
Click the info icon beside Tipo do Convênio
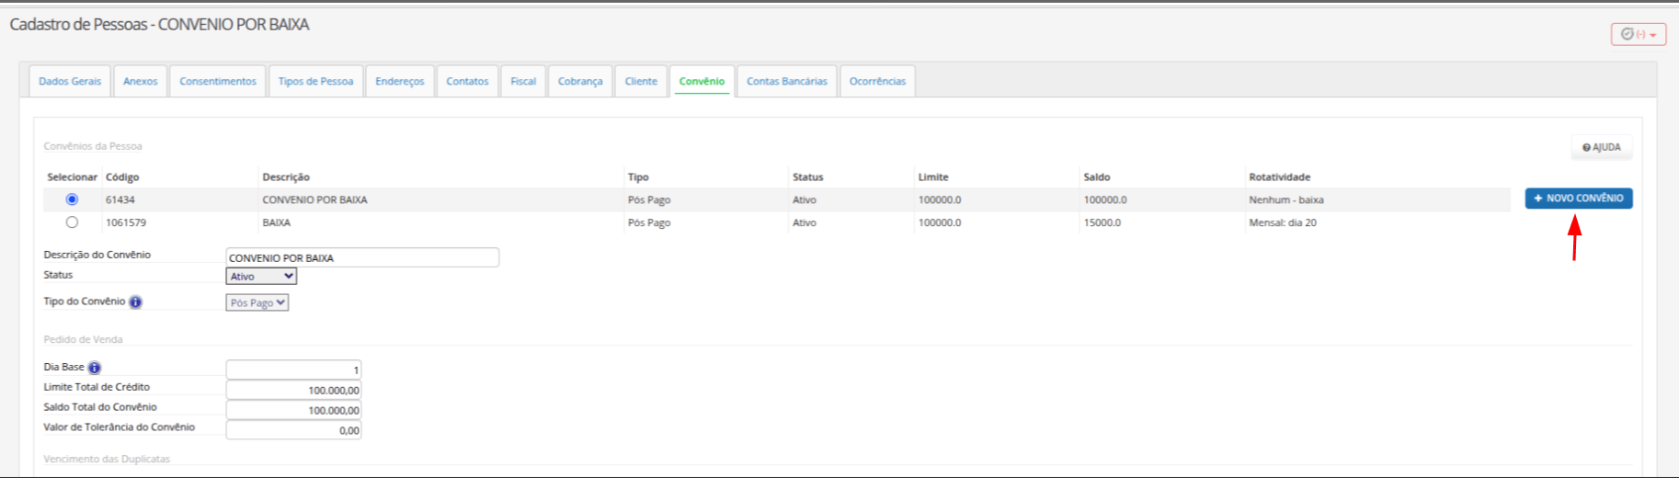[136, 302]
